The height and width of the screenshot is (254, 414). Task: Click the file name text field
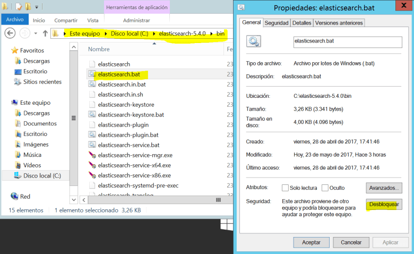click(x=347, y=42)
